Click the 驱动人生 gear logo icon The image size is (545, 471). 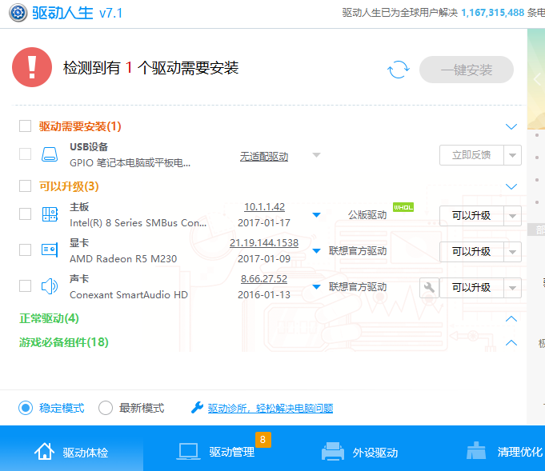click(x=18, y=13)
